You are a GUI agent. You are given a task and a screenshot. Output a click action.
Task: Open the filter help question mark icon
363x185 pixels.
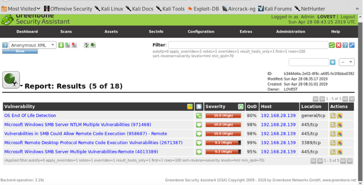[x=345, y=45]
